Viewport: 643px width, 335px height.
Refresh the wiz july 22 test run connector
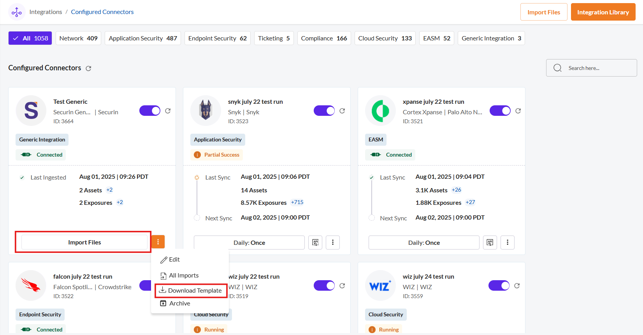tap(342, 286)
